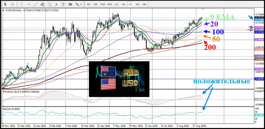
Task: Switch chart to M30 timeframe
Action: (x=110, y=4)
